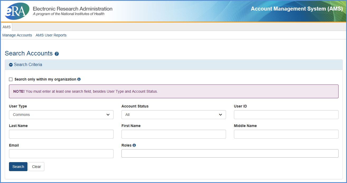Image resolution: width=347 pixels, height=183 pixels.
Task: Focus the User ID field
Action: tap(286, 115)
